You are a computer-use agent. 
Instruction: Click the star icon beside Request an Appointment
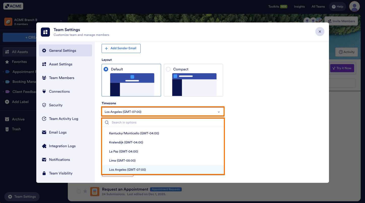pyautogui.click(x=85, y=191)
